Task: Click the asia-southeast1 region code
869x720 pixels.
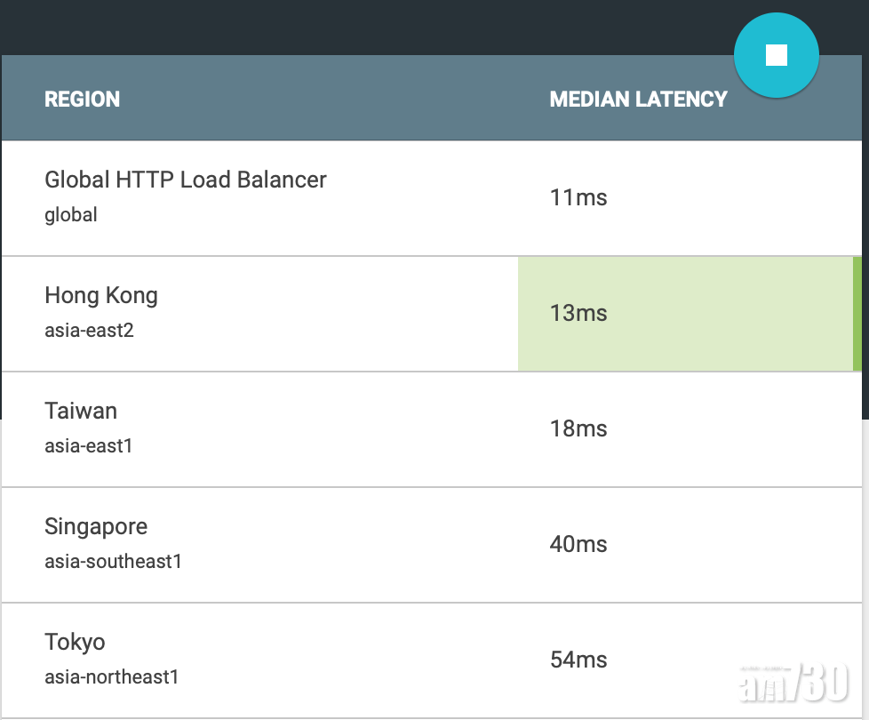Action: pos(113,562)
